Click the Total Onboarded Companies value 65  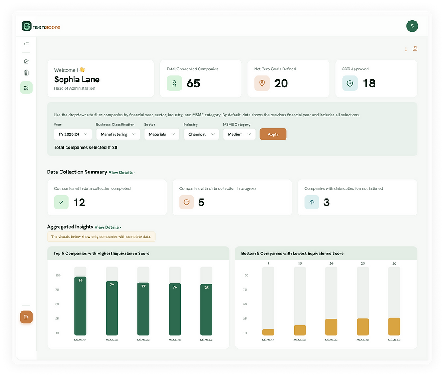(193, 83)
